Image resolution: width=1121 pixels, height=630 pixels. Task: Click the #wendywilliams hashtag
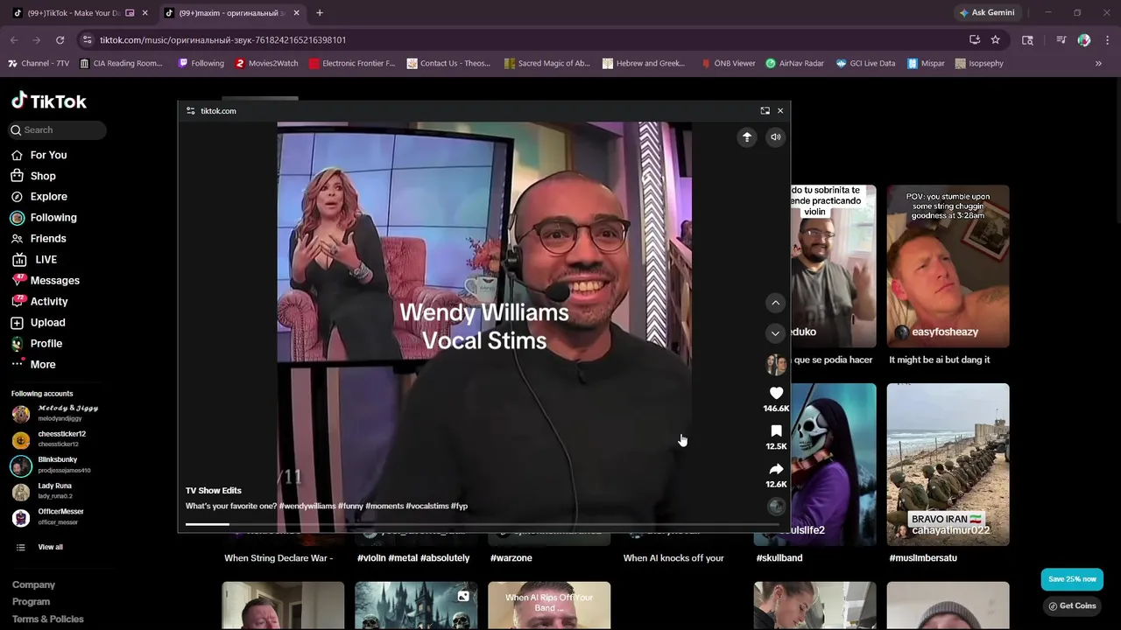pyautogui.click(x=308, y=507)
